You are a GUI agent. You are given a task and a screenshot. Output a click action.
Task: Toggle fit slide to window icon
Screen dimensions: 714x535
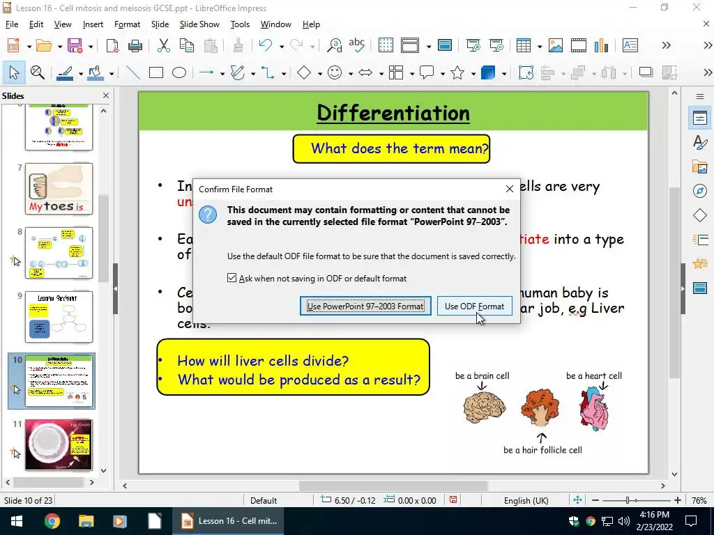[x=577, y=500]
